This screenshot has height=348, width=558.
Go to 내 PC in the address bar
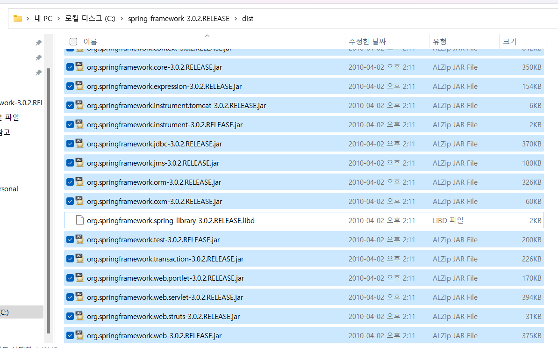pyautogui.click(x=43, y=19)
